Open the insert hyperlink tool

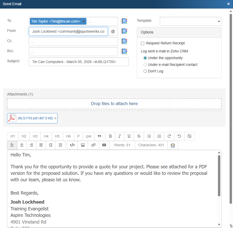93,145
